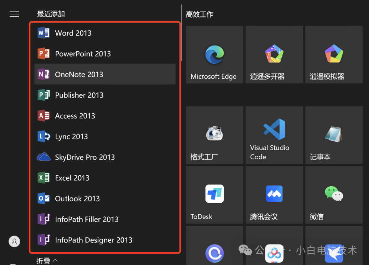Viewport: 369px width, 265px height.
Task: Open the purple circular-arrow app tile
Action: pos(214,246)
